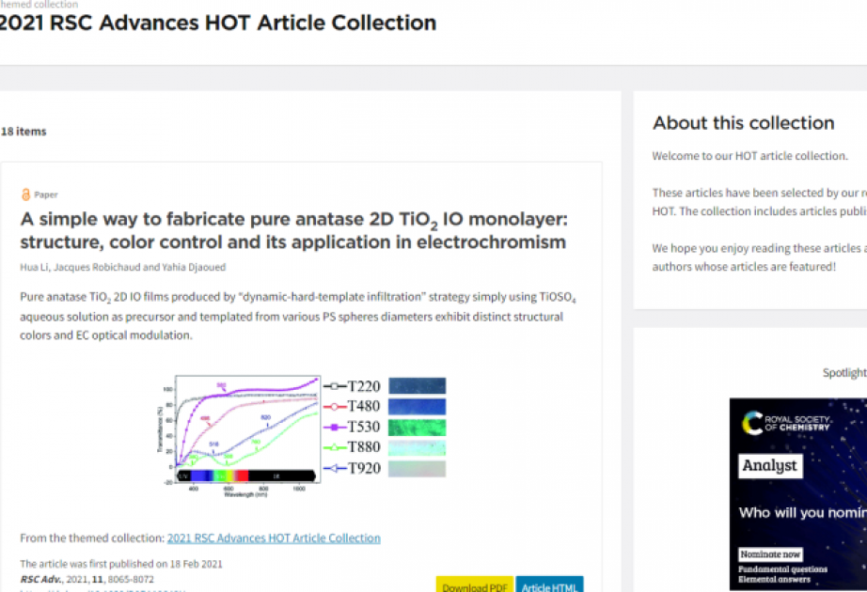Click the T920 legend label
The image size is (867, 592).
coord(364,468)
